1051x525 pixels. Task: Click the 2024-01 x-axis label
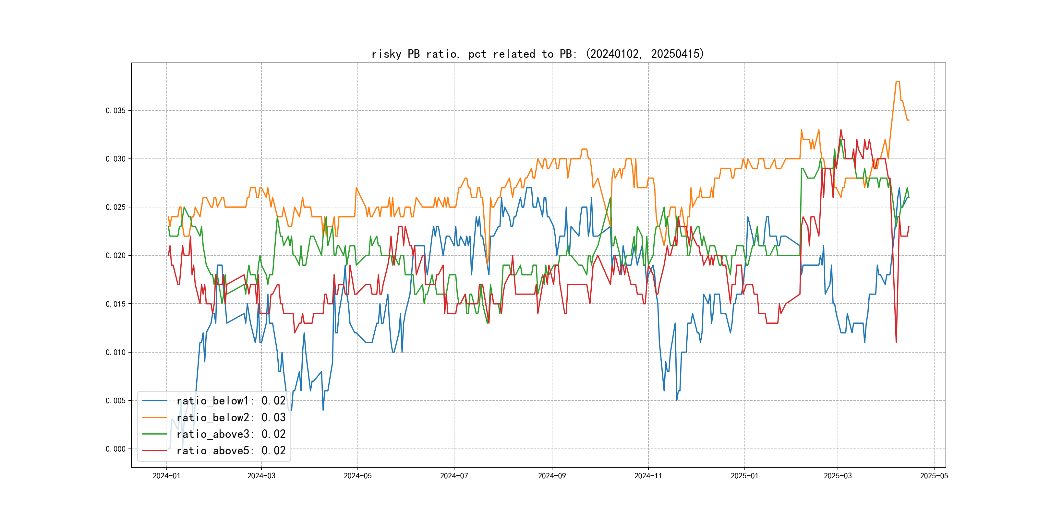coord(166,476)
